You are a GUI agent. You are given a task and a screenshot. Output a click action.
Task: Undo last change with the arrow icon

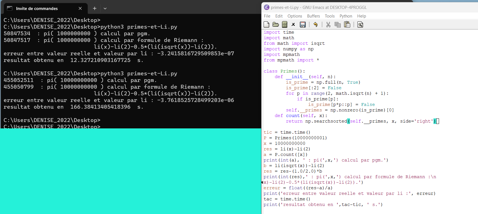(x=315, y=24)
